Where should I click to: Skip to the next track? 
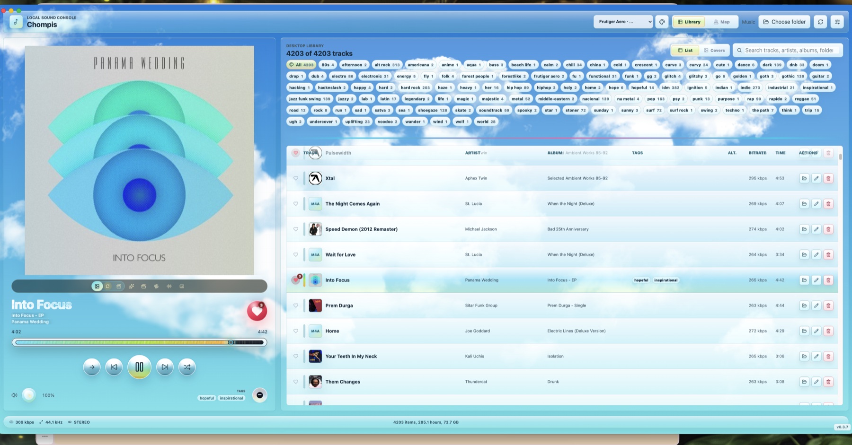[165, 367]
